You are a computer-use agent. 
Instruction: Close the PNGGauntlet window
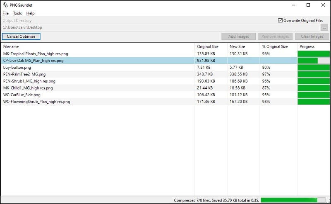point(323,5)
